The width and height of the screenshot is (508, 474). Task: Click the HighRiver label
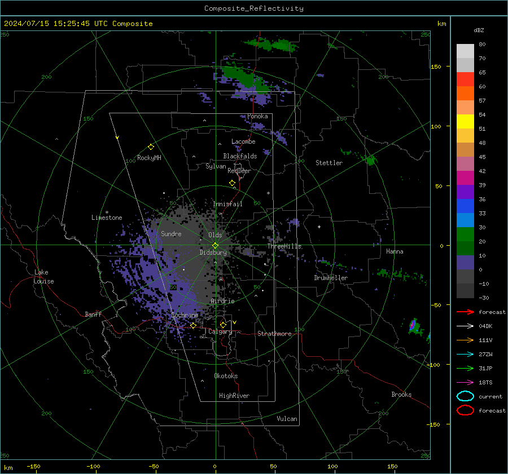coord(234,396)
